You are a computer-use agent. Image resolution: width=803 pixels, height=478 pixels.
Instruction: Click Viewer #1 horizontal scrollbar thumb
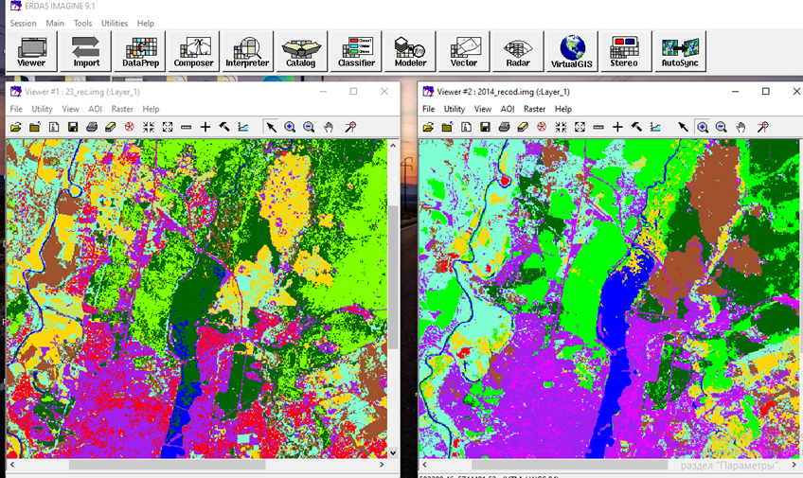(167, 465)
